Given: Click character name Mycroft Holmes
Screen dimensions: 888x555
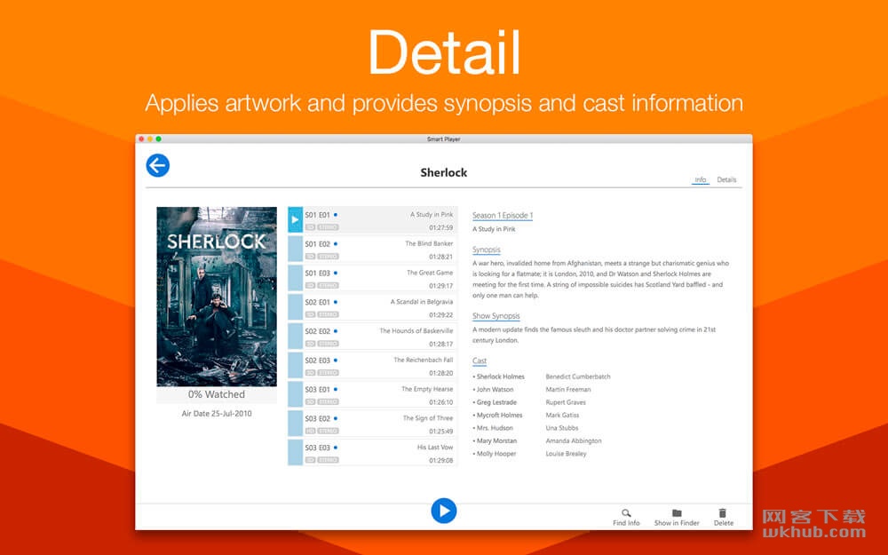Looking at the screenshot, I should coord(499,415).
